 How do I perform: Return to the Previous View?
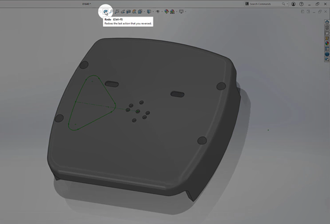click(123, 12)
